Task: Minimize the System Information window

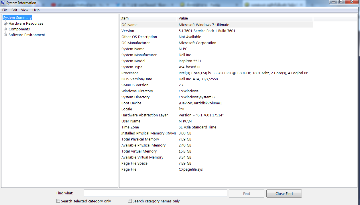Action: coord(333,2)
